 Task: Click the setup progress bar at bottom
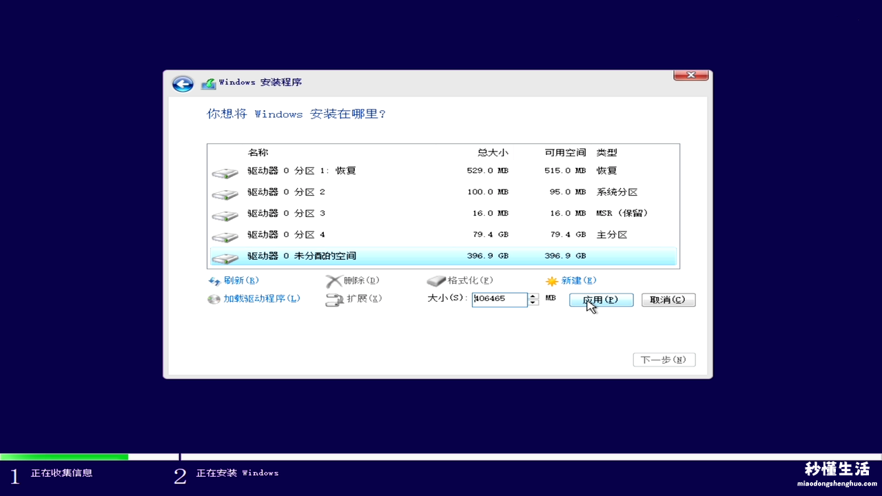tap(441, 457)
